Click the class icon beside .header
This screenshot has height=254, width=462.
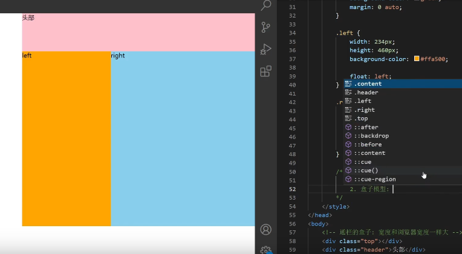point(348,93)
